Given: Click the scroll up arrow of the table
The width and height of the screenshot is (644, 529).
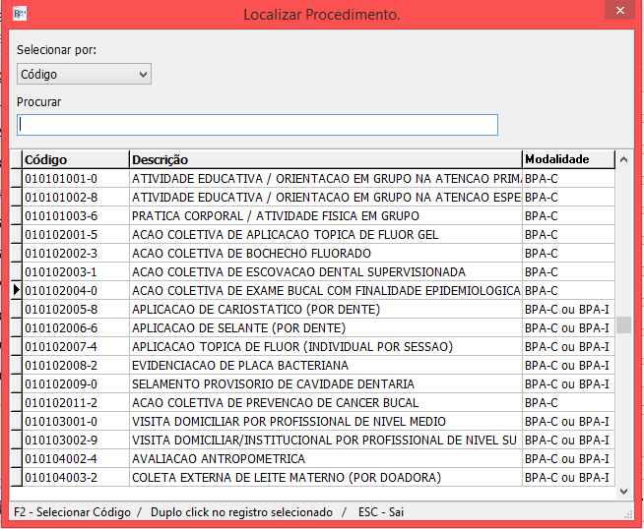Looking at the screenshot, I should tap(623, 159).
